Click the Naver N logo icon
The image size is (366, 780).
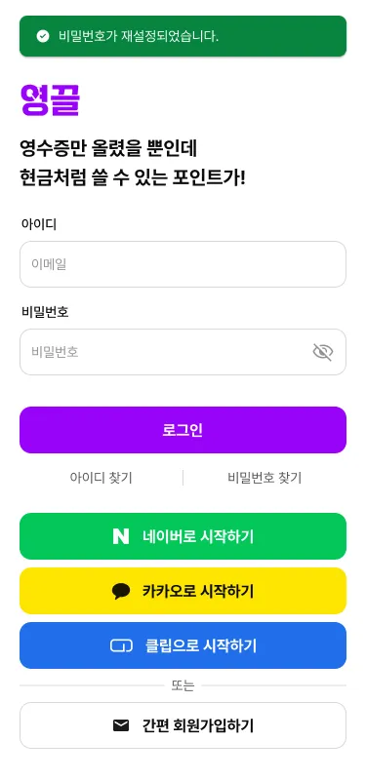(120, 536)
